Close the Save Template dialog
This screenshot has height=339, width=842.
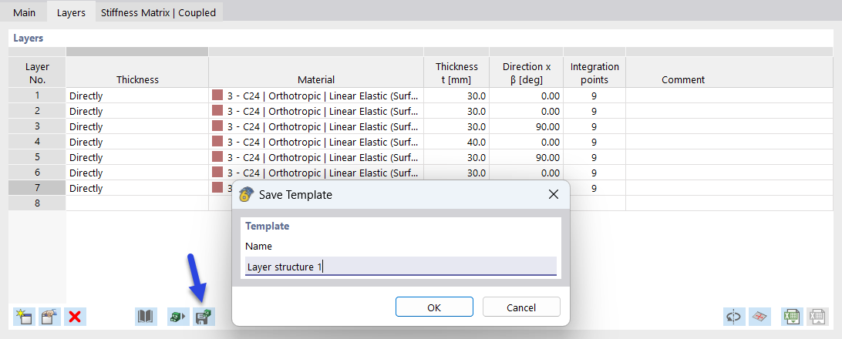pyautogui.click(x=553, y=195)
